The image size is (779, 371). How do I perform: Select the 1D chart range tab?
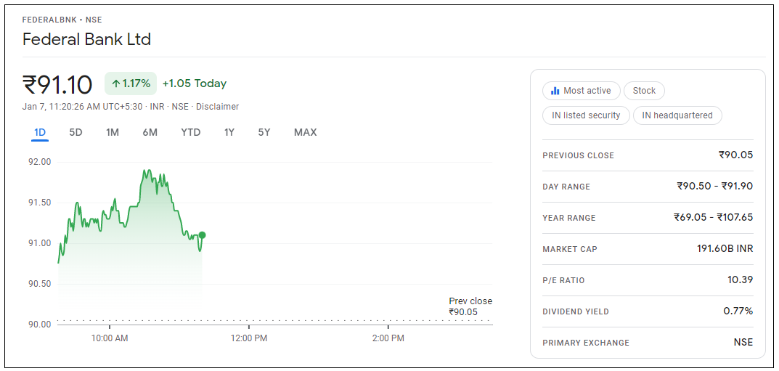tap(40, 133)
